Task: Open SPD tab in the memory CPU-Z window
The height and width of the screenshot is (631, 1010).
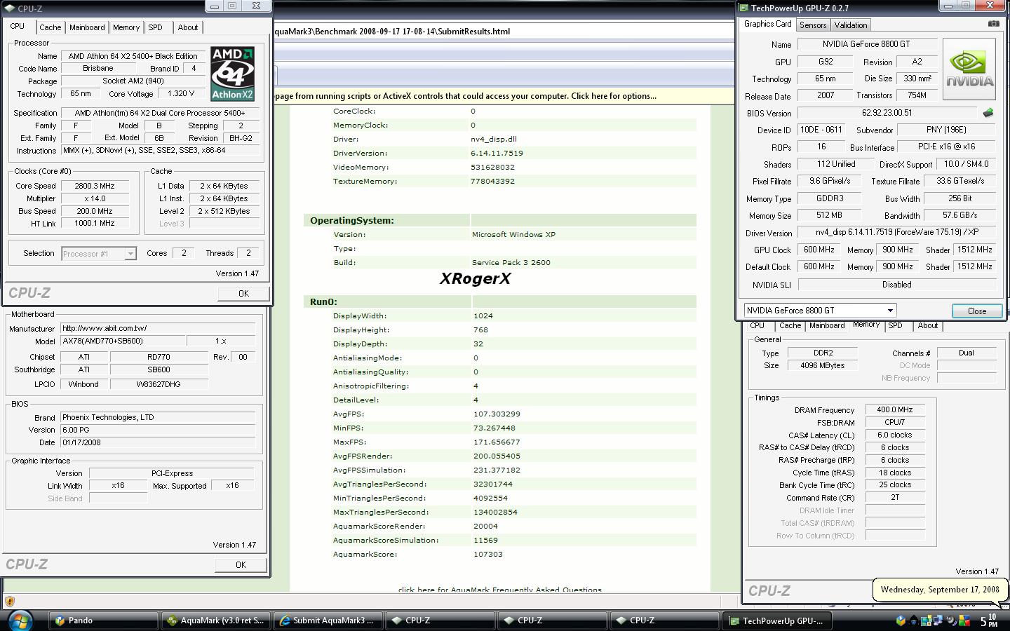Action: click(896, 325)
